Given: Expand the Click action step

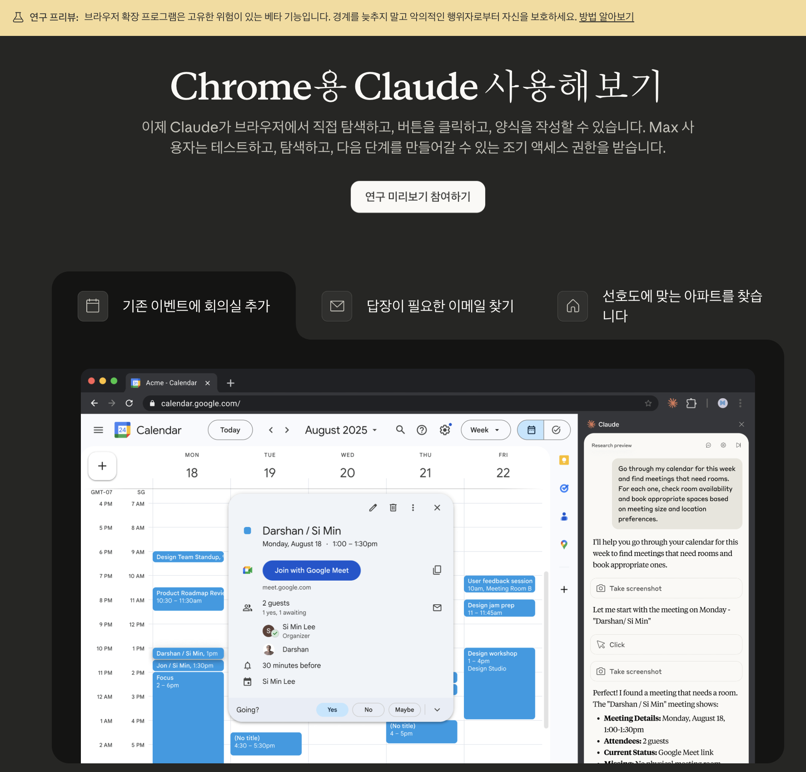Looking at the screenshot, I should click(666, 645).
